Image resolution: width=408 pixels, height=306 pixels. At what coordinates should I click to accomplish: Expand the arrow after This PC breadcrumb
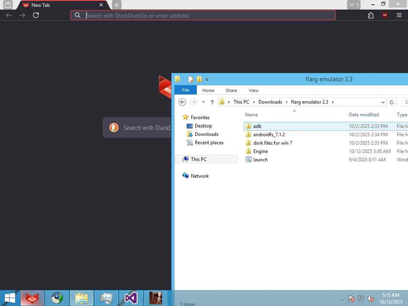pos(254,102)
